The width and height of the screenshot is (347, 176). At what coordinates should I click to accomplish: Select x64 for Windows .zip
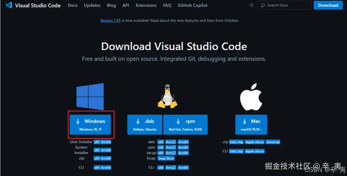coord(97,158)
